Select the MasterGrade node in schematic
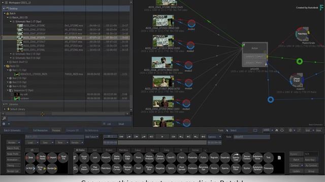The height and width of the screenshot is (182, 325). point(302,34)
